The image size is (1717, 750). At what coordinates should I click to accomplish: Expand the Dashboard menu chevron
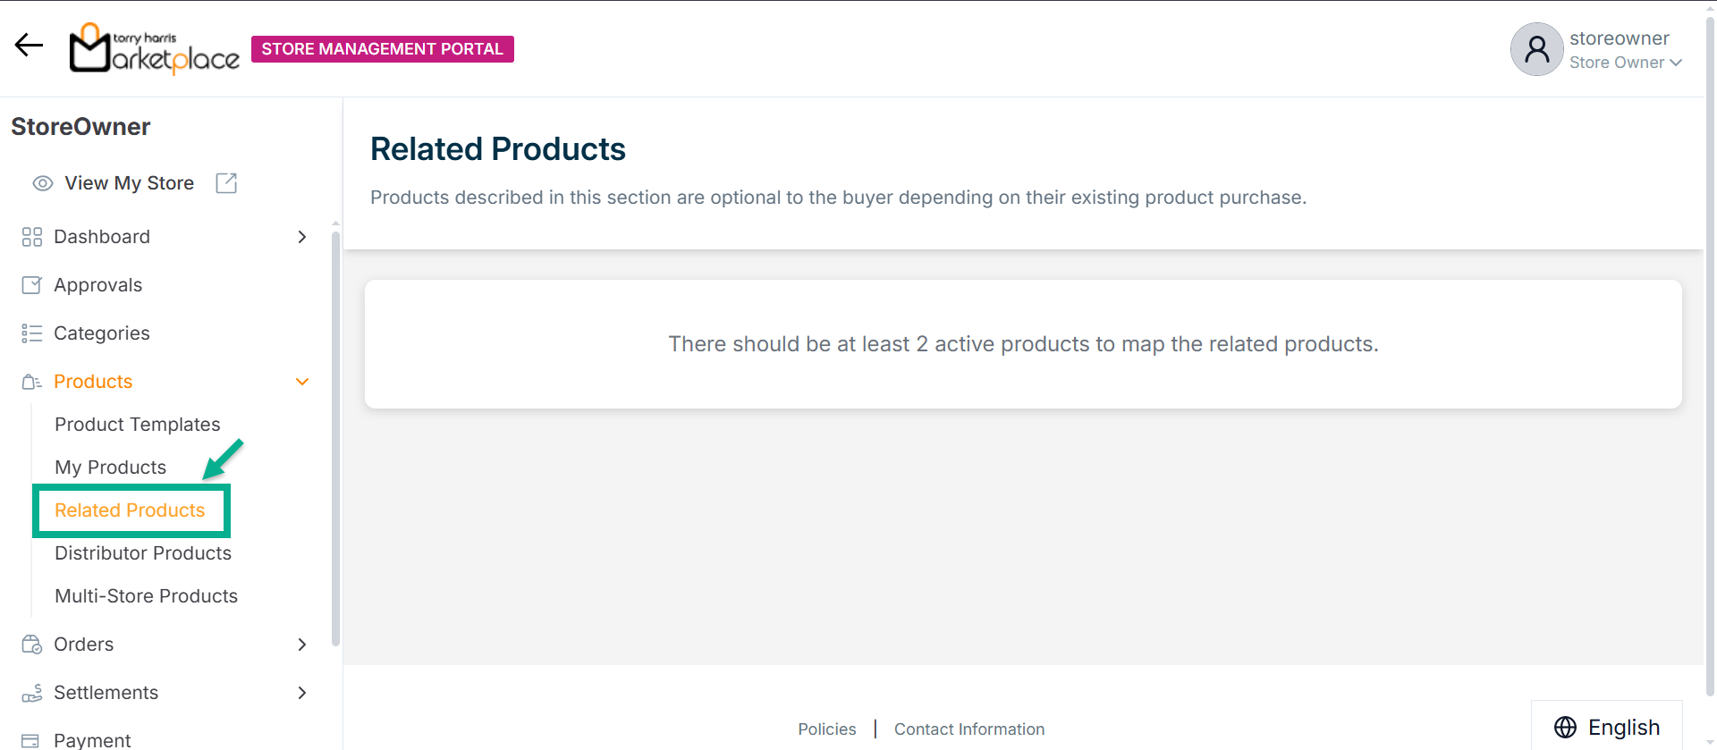point(302,237)
